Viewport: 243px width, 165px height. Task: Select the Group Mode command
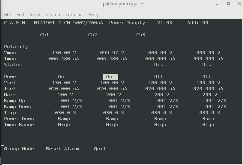(19, 149)
